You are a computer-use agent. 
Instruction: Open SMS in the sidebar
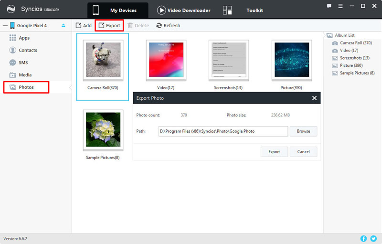tap(23, 63)
